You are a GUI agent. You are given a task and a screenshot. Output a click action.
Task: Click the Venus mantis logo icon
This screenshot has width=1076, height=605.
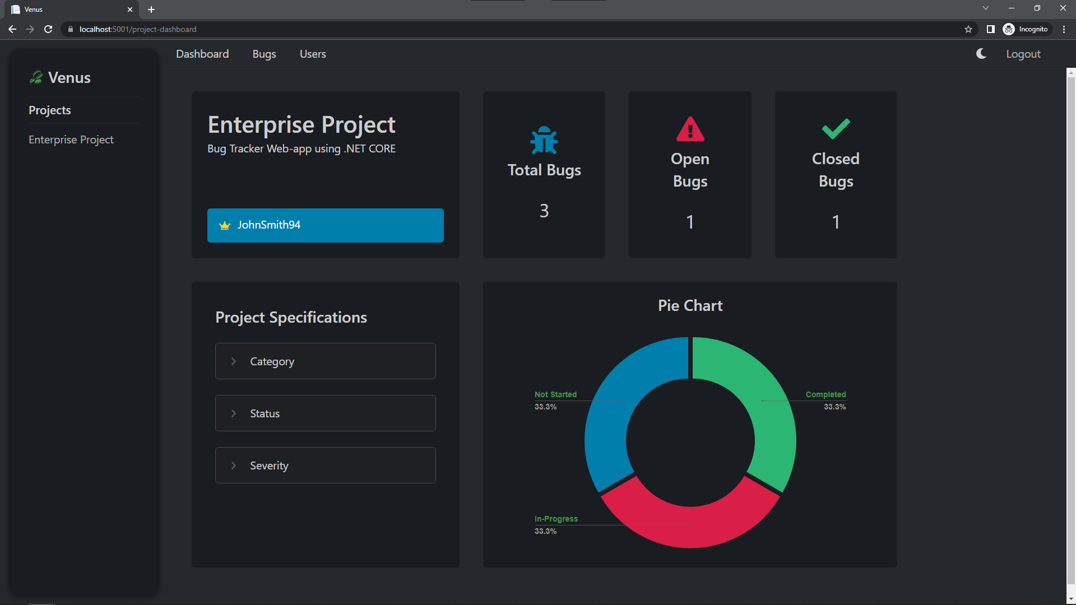coord(36,77)
